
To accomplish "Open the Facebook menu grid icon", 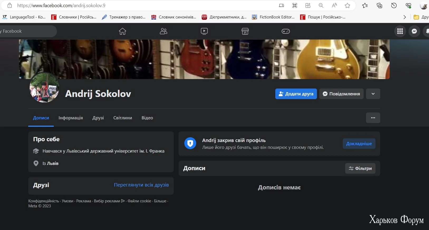I will point(400,31).
